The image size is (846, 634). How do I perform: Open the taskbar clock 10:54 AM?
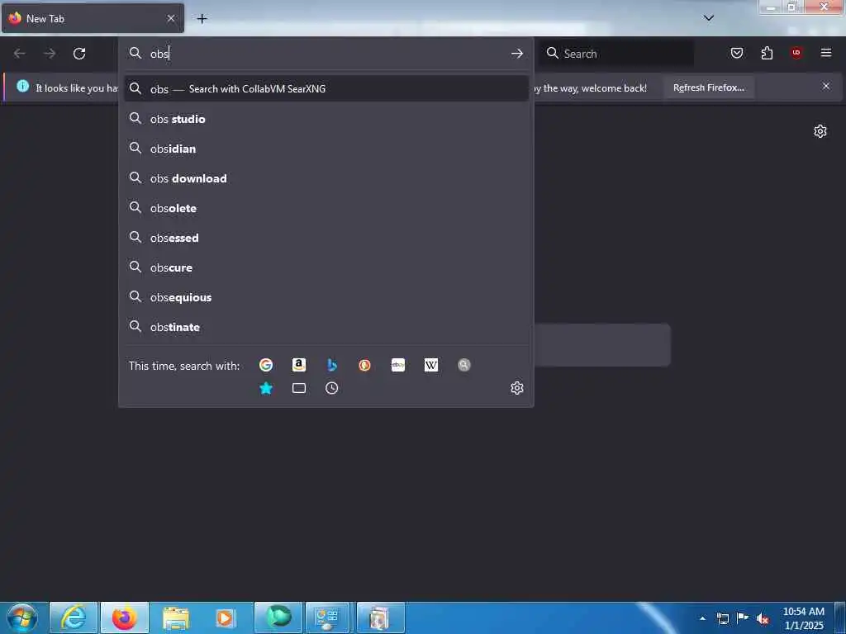pyautogui.click(x=803, y=617)
